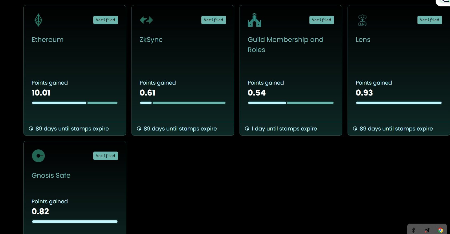The image size is (450, 234).
Task: Open the Telegram tray icon
Action: [427, 230]
